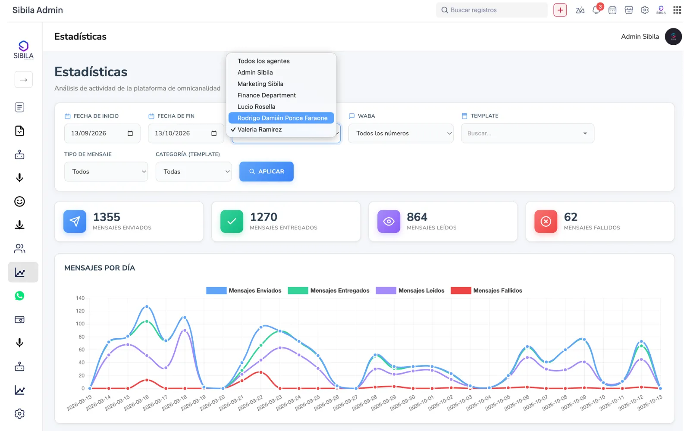
Task: Open calendar picker for Fecha de Fin
Action: pos(214,134)
